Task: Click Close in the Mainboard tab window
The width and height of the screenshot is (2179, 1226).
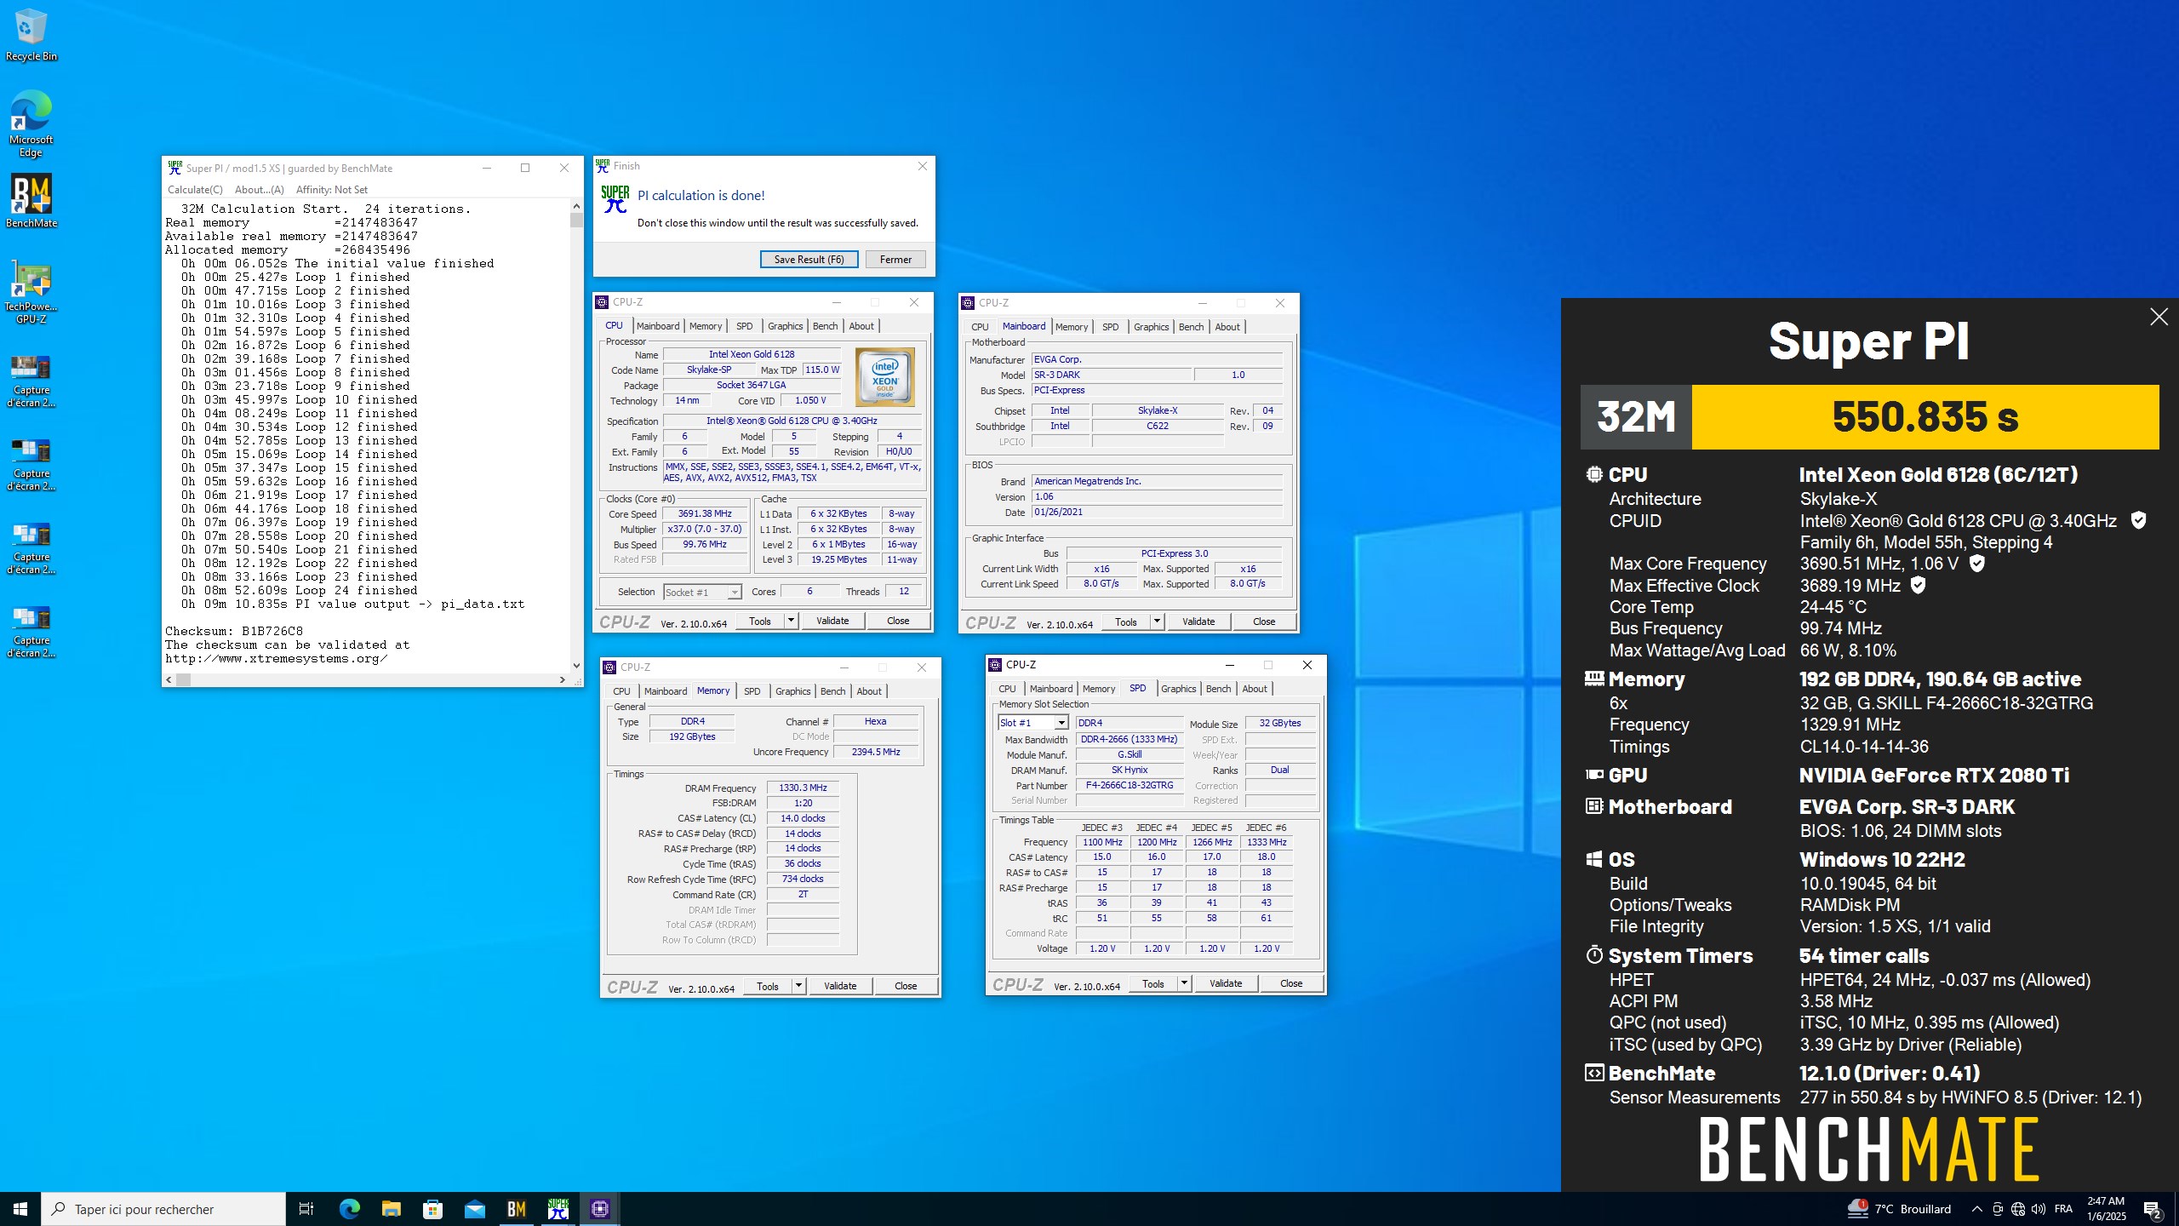Action: [x=1264, y=622]
